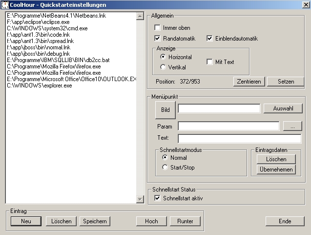Click the list's scroll up arrow
This screenshot has height=235, width=311.
140,16
